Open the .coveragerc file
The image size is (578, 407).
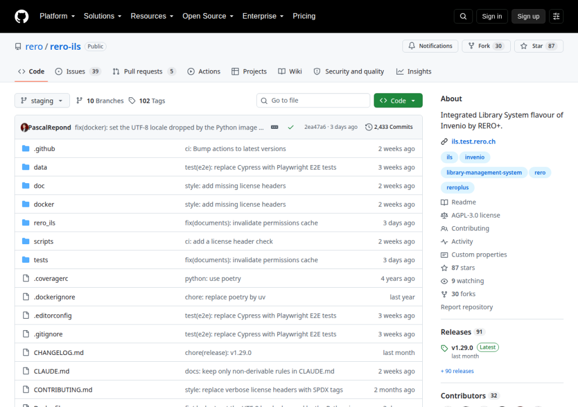[x=51, y=279]
